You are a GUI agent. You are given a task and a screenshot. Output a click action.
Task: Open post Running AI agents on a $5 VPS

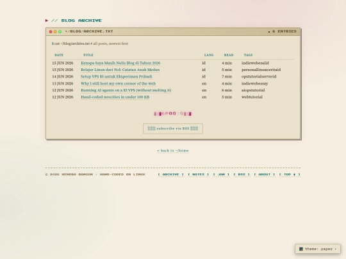pos(126,90)
